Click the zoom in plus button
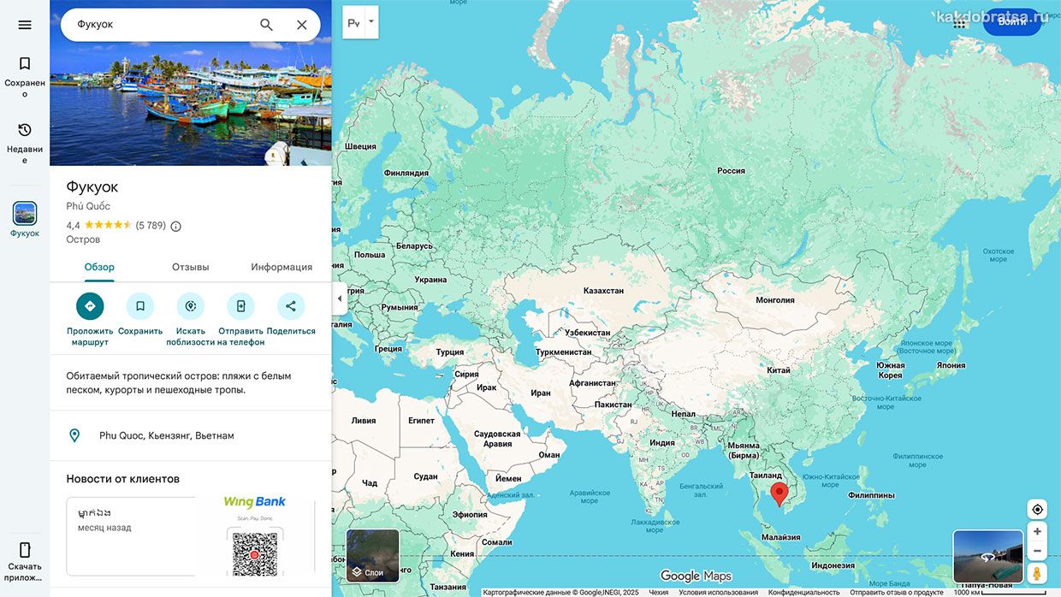This screenshot has height=597, width=1061. (x=1037, y=531)
